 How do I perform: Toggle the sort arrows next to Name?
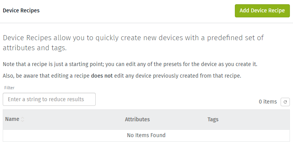point(22,119)
